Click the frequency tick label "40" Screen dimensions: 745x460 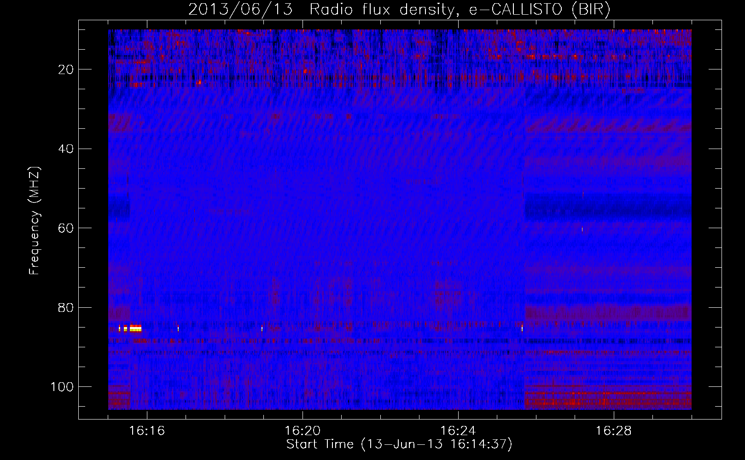point(66,149)
